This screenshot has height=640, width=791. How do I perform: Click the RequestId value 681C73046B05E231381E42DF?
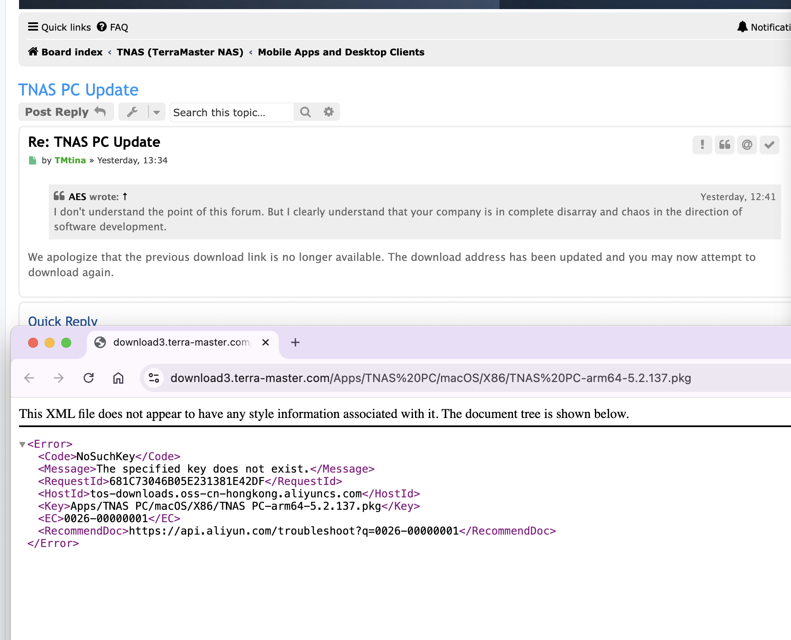pyautogui.click(x=187, y=481)
